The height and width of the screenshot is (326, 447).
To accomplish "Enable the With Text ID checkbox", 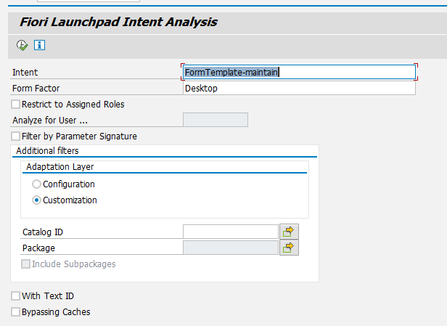I will (16, 296).
